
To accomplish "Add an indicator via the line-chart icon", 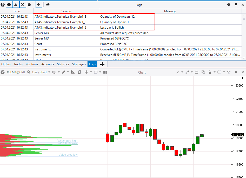I will click(73, 72).
